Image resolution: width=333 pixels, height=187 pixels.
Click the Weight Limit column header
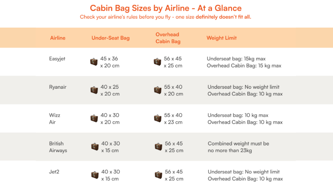tap(222, 38)
